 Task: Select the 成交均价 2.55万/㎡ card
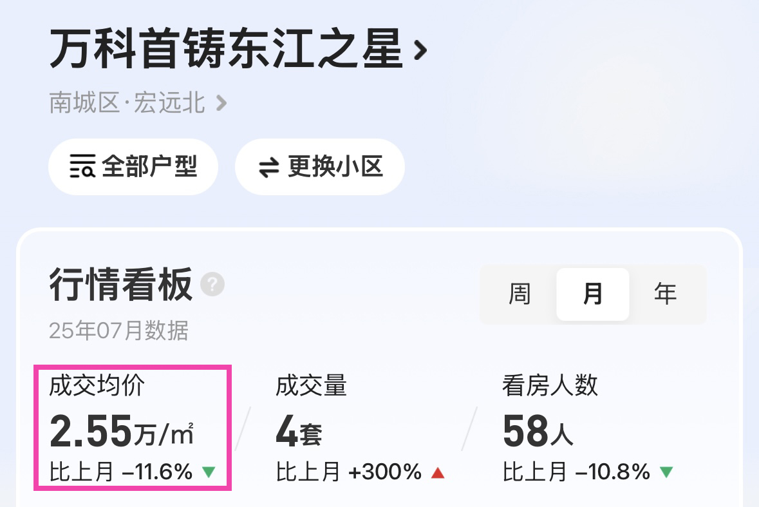pyautogui.click(x=133, y=428)
